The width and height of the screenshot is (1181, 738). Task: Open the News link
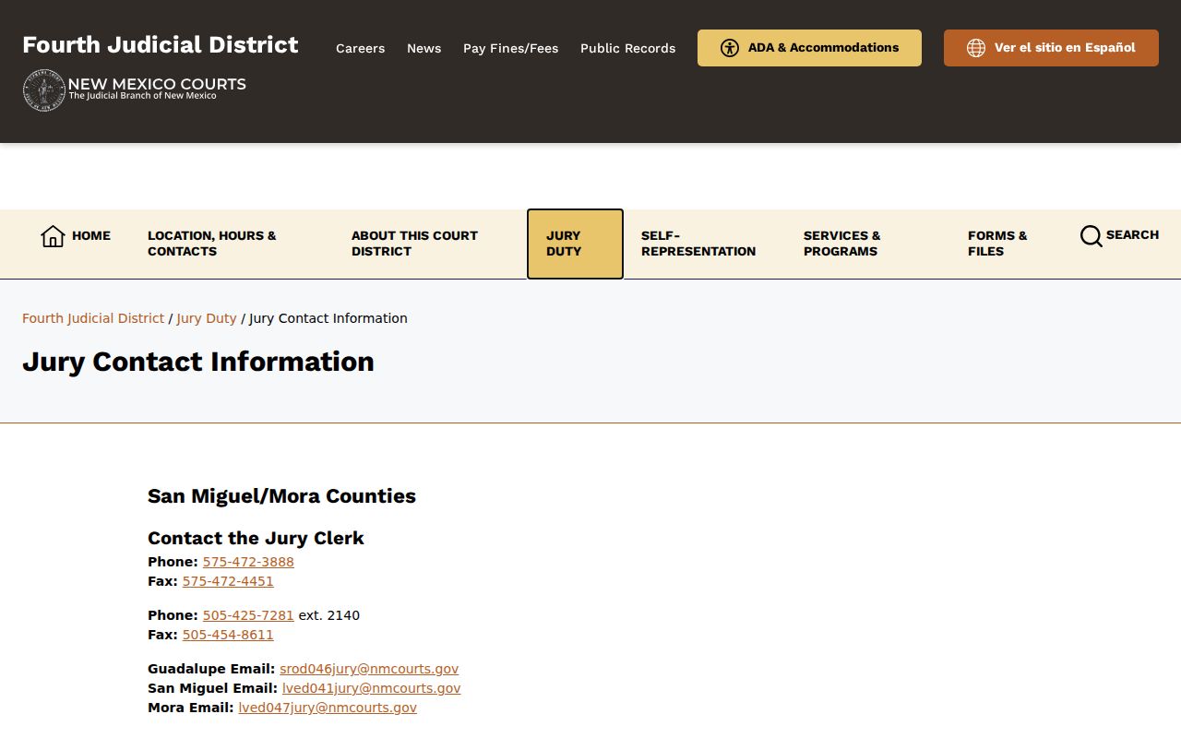(423, 48)
